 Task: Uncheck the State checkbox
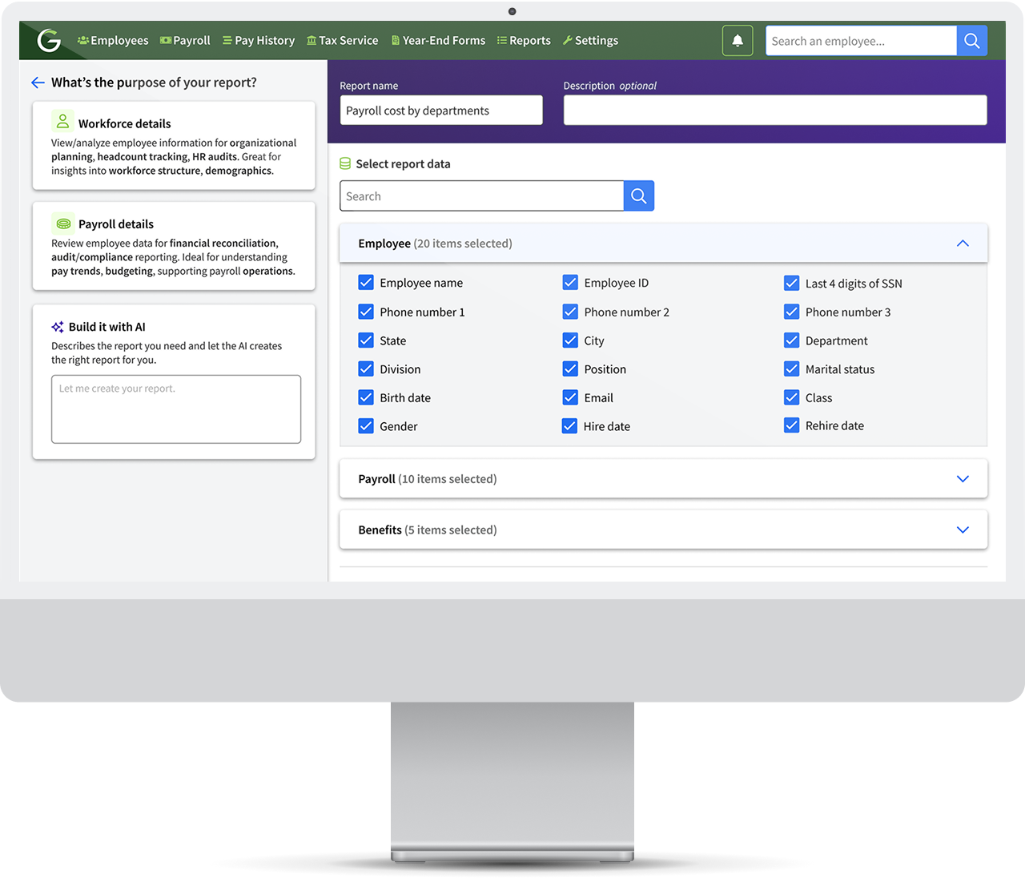tap(366, 340)
